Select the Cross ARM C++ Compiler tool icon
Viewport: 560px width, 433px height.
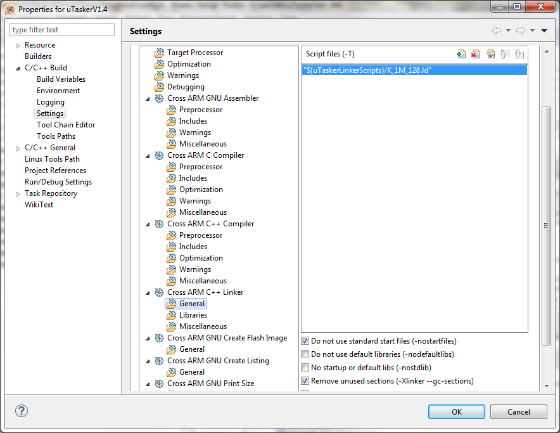tap(159, 224)
